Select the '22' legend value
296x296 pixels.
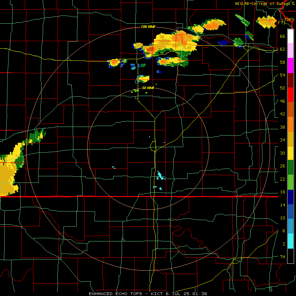283,179
